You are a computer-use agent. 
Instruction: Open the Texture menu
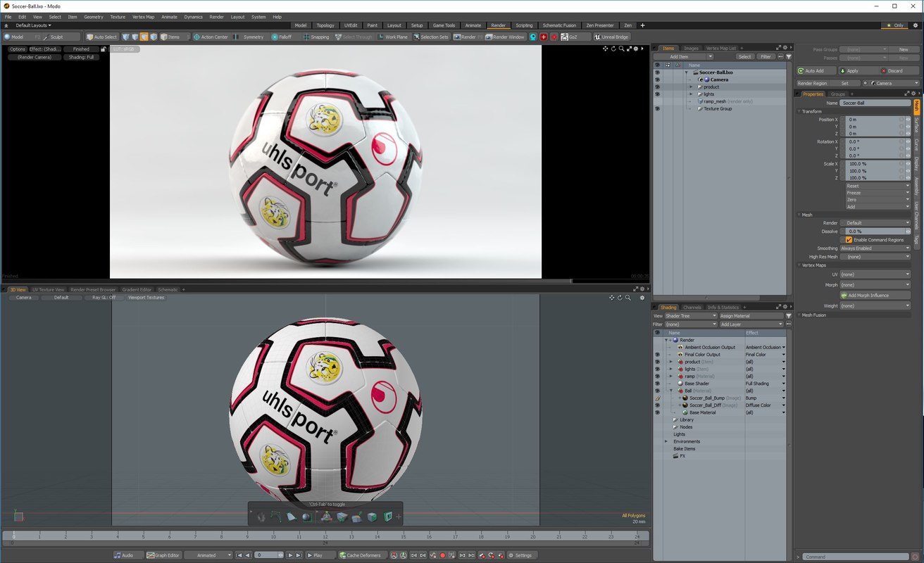point(118,16)
